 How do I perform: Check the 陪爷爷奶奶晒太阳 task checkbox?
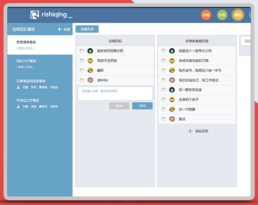[x=82, y=51]
